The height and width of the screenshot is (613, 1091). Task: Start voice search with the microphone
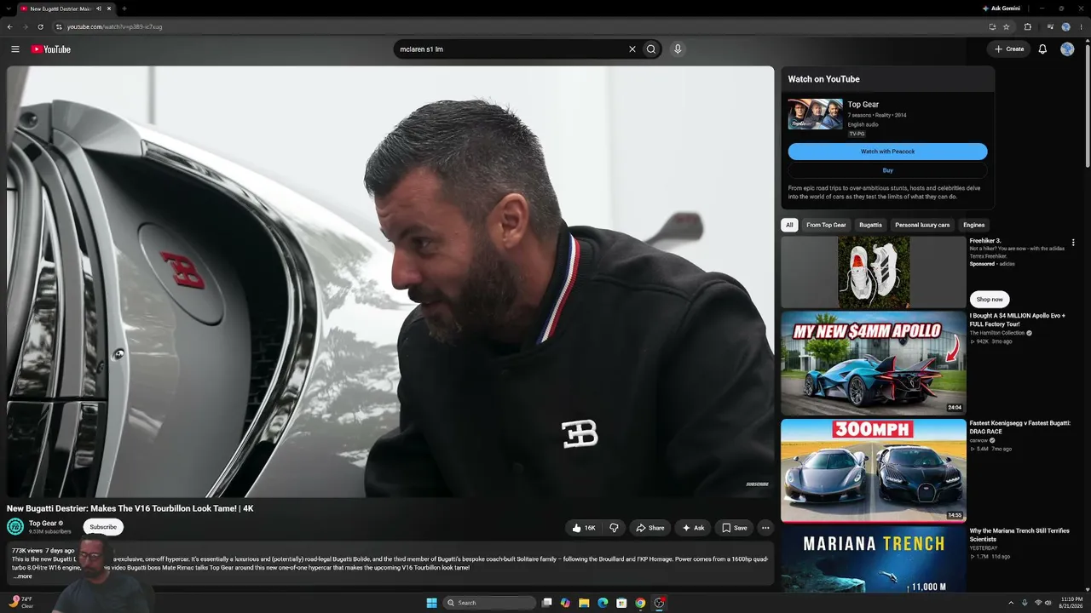click(678, 49)
